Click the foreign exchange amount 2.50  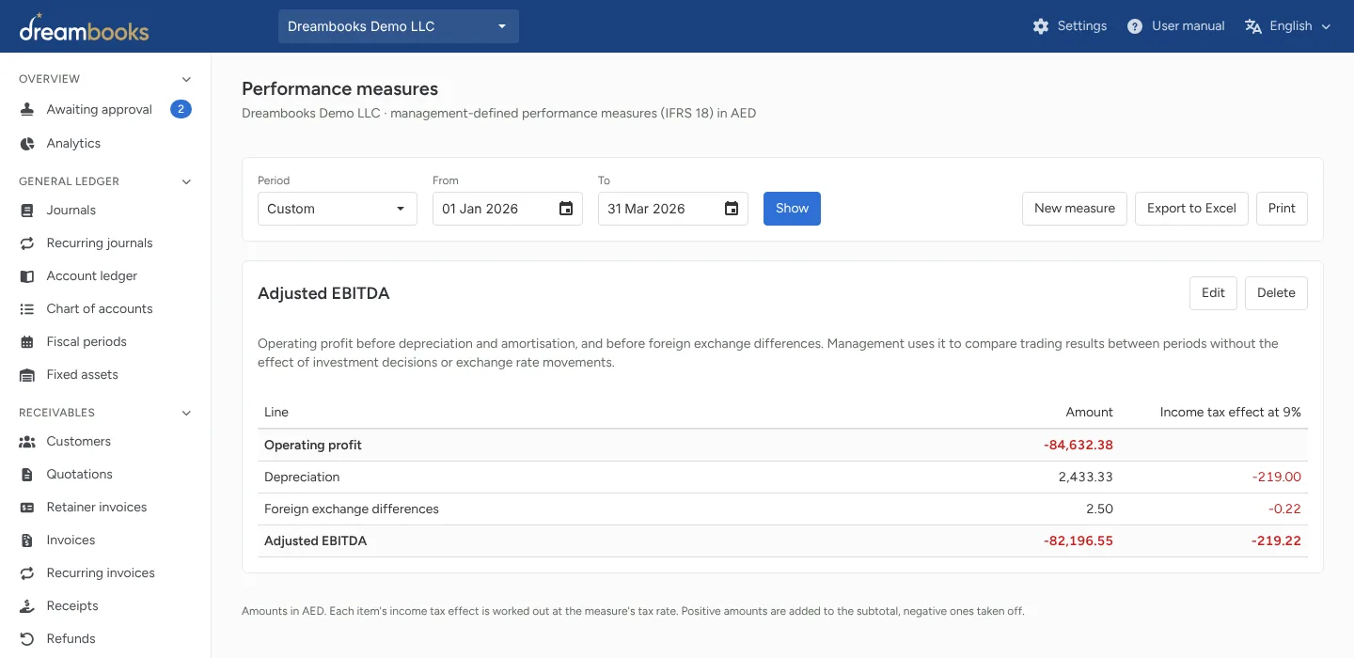tap(1099, 509)
